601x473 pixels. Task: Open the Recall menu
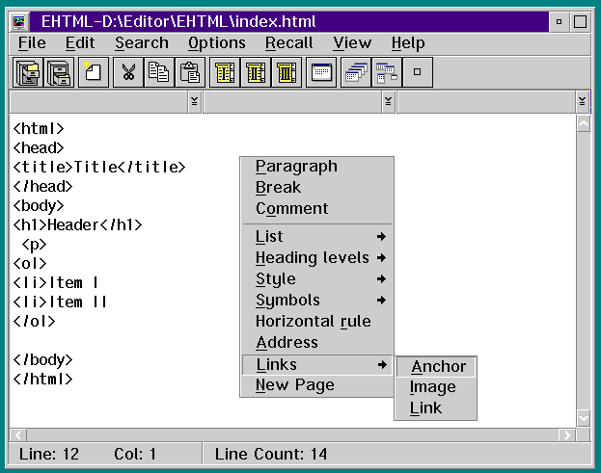tap(288, 42)
